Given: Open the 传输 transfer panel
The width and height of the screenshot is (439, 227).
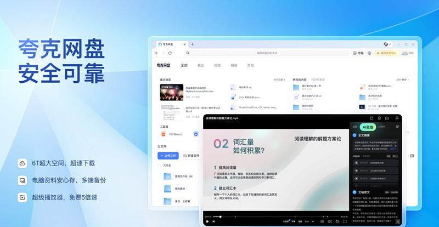Looking at the screenshot, I should click(358, 53).
